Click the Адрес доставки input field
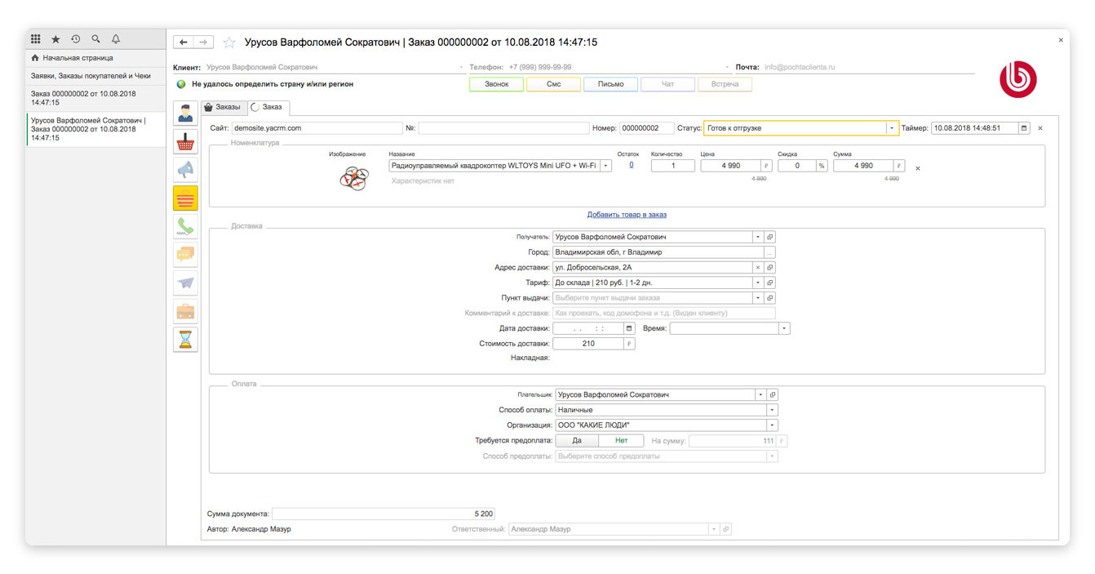 pos(651,268)
